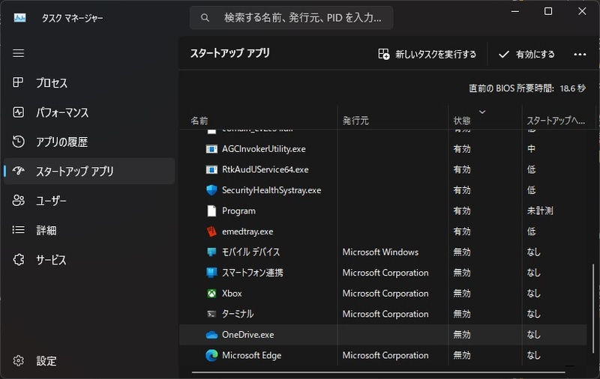Click the RtkAudUService64.exe icon

click(211, 169)
